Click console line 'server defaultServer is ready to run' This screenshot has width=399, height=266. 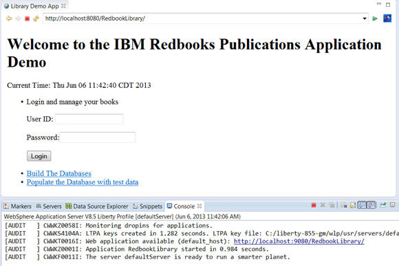[159, 257]
